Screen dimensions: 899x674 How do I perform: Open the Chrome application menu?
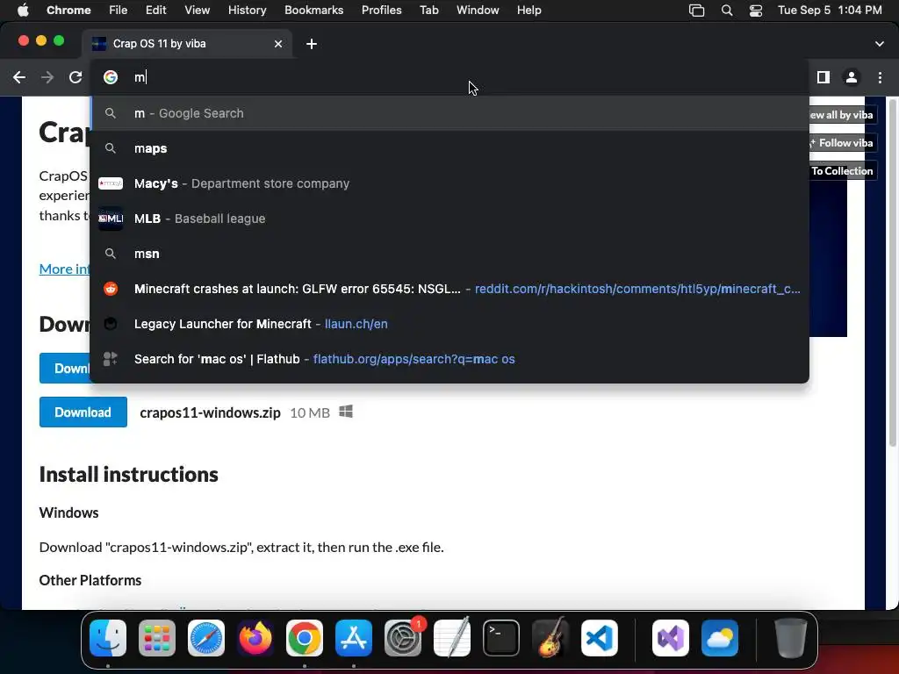point(68,11)
